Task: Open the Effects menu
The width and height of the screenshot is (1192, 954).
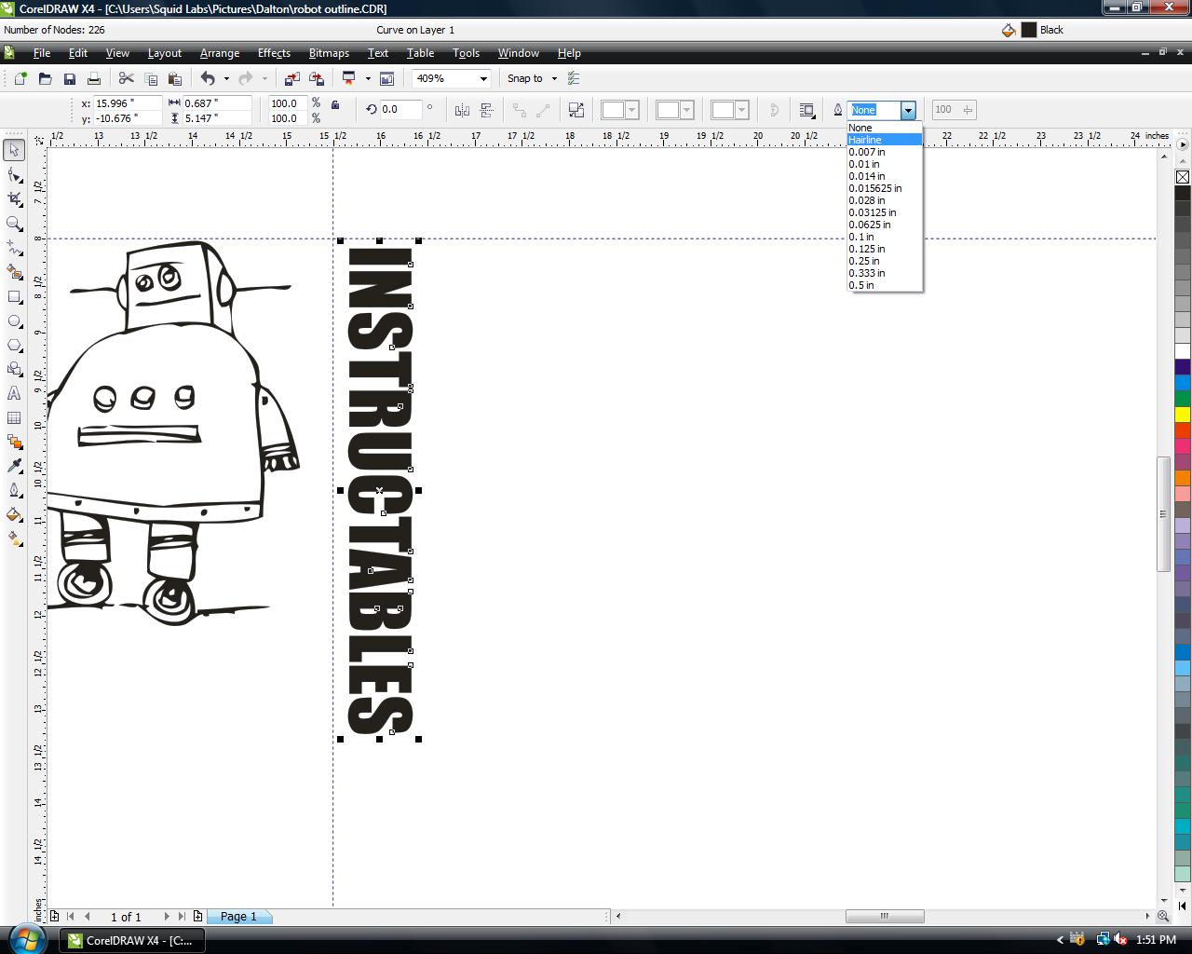Action: coord(274,53)
